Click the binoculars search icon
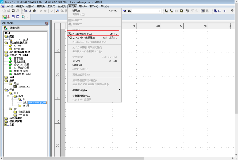Screen dimensions: 238x160 130,11
